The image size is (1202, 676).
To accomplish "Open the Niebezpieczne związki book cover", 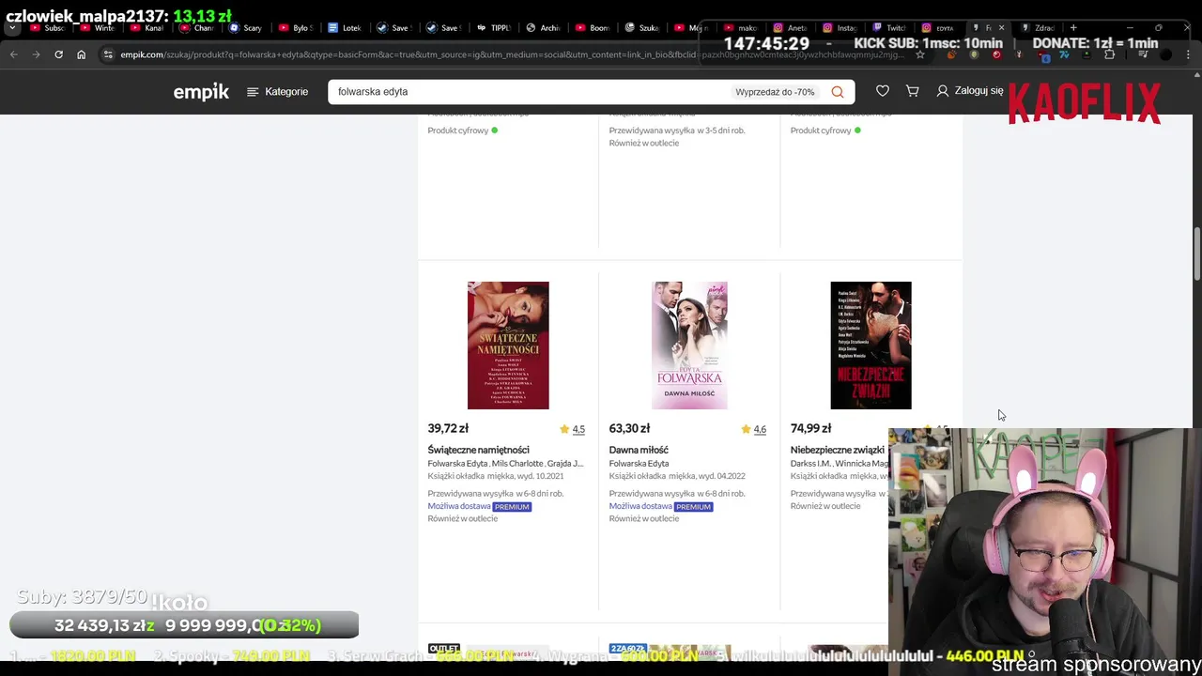I will click(x=871, y=346).
